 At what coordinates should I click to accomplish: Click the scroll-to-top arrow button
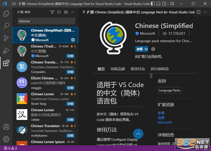138,134
